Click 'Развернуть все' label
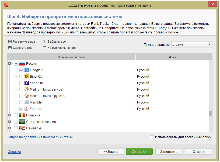The height and width of the screenshot is (162, 220). pyautogui.click(x=24, y=42)
